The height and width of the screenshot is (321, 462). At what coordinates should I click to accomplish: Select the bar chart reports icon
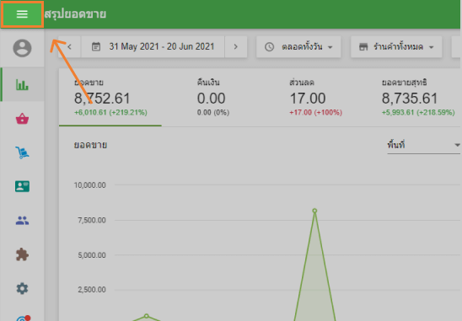[22, 85]
